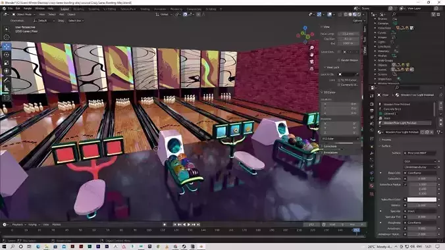Switch to Material Preview viewport shading
This screenshot has width=445, height=250.
coord(354,14)
